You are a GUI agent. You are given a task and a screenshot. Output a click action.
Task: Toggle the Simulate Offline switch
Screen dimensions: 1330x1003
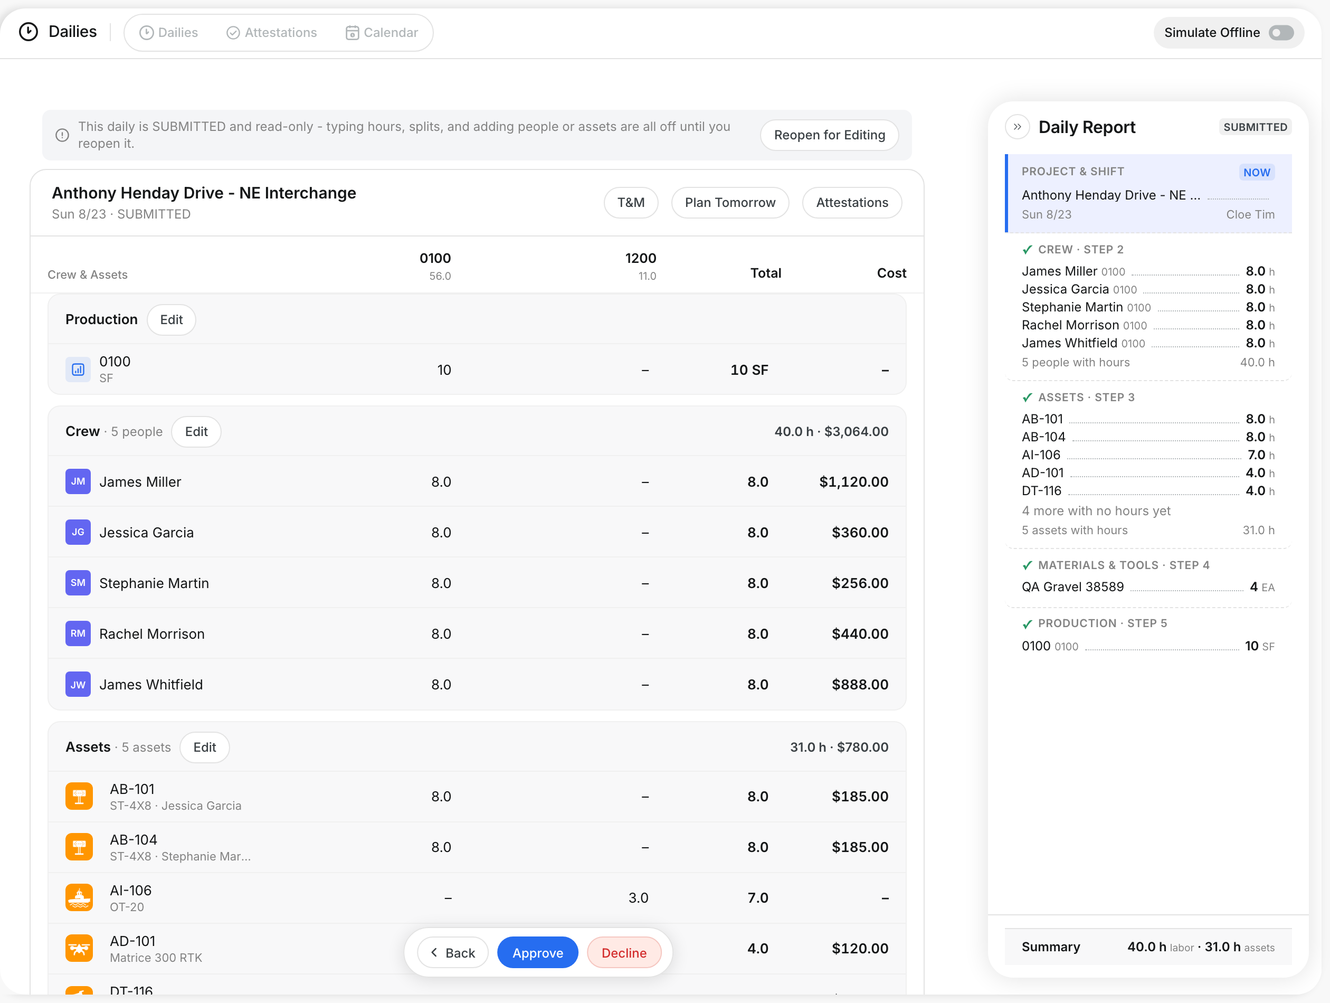(1281, 33)
